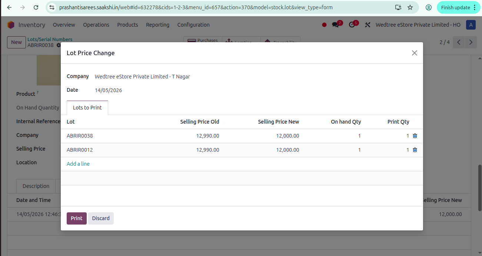The height and width of the screenshot is (256, 482).
Task: Delete the ABRIR0038 lot line
Action: click(x=415, y=136)
